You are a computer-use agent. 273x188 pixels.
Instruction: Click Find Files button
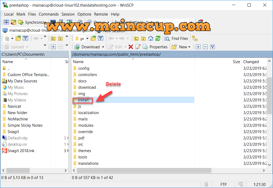[176, 39]
